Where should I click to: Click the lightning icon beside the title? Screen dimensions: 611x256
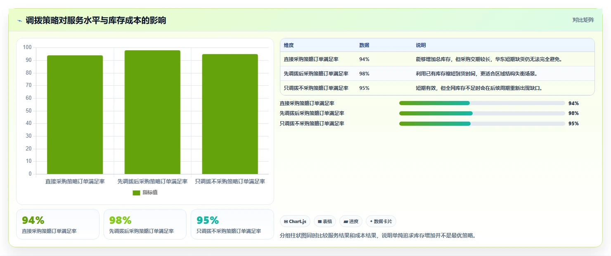click(19, 21)
